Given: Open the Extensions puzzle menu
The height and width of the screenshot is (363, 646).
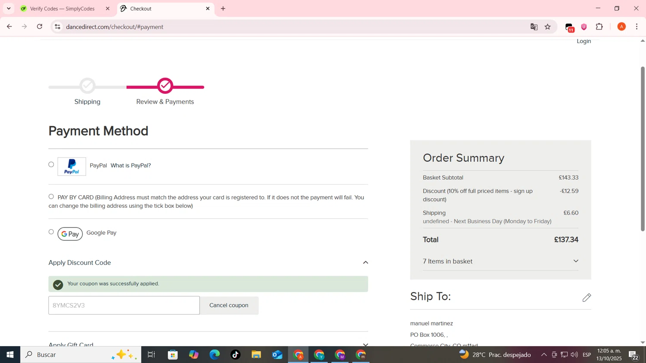Looking at the screenshot, I should [x=599, y=27].
